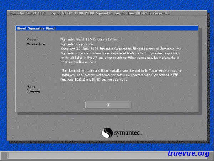
Task: Click the 'Company' label
Action: click(x=33, y=91)
